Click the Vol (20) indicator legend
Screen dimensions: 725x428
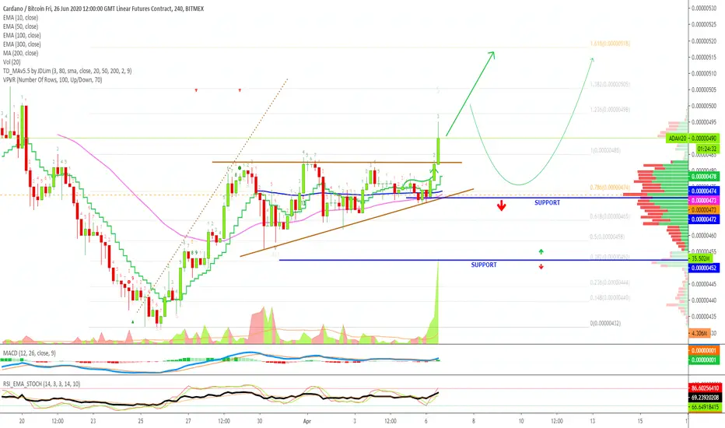(12, 62)
